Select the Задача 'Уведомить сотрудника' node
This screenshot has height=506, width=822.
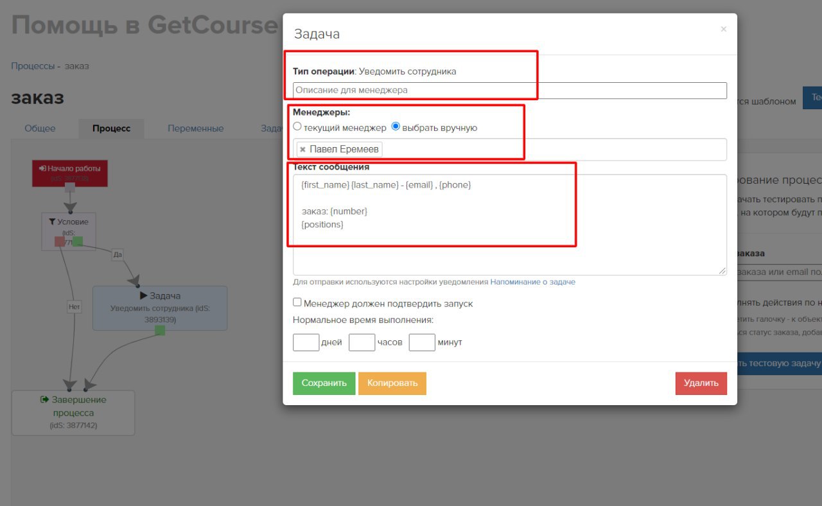click(160, 308)
